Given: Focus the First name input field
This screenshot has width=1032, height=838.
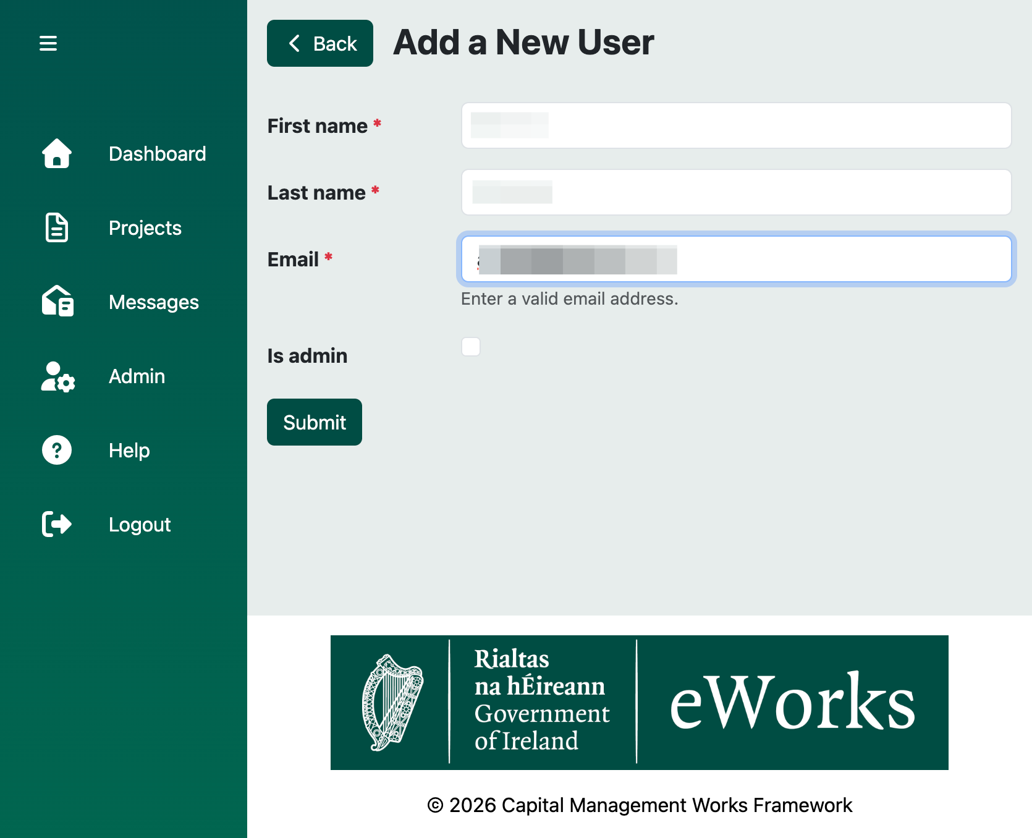Looking at the screenshot, I should [x=737, y=125].
